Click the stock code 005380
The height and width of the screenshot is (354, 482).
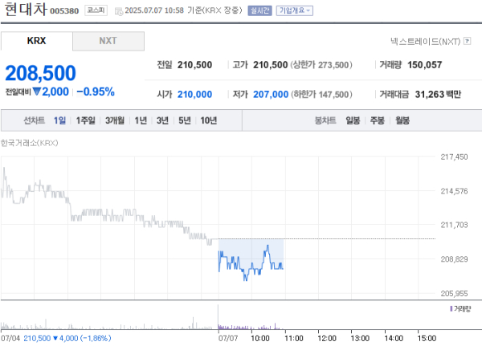(x=64, y=11)
